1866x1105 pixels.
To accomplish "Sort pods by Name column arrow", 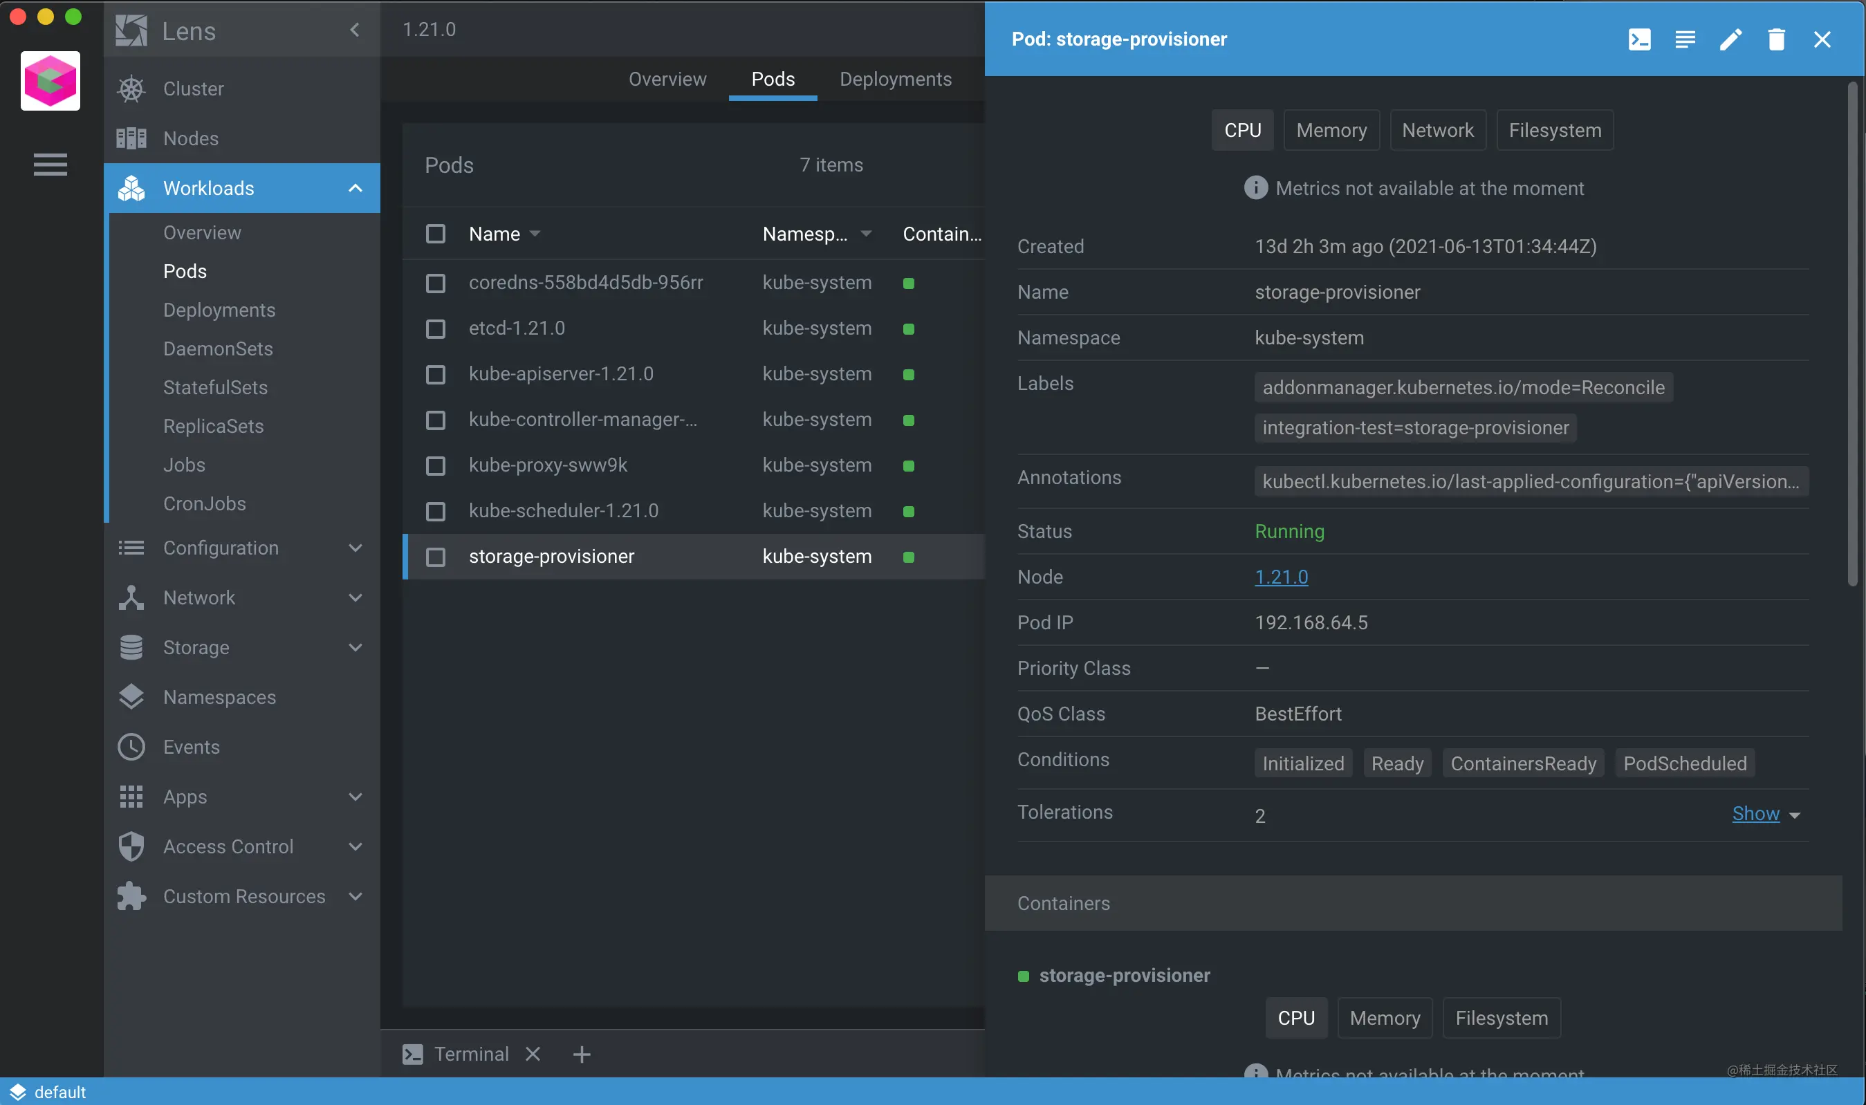I will click(535, 234).
